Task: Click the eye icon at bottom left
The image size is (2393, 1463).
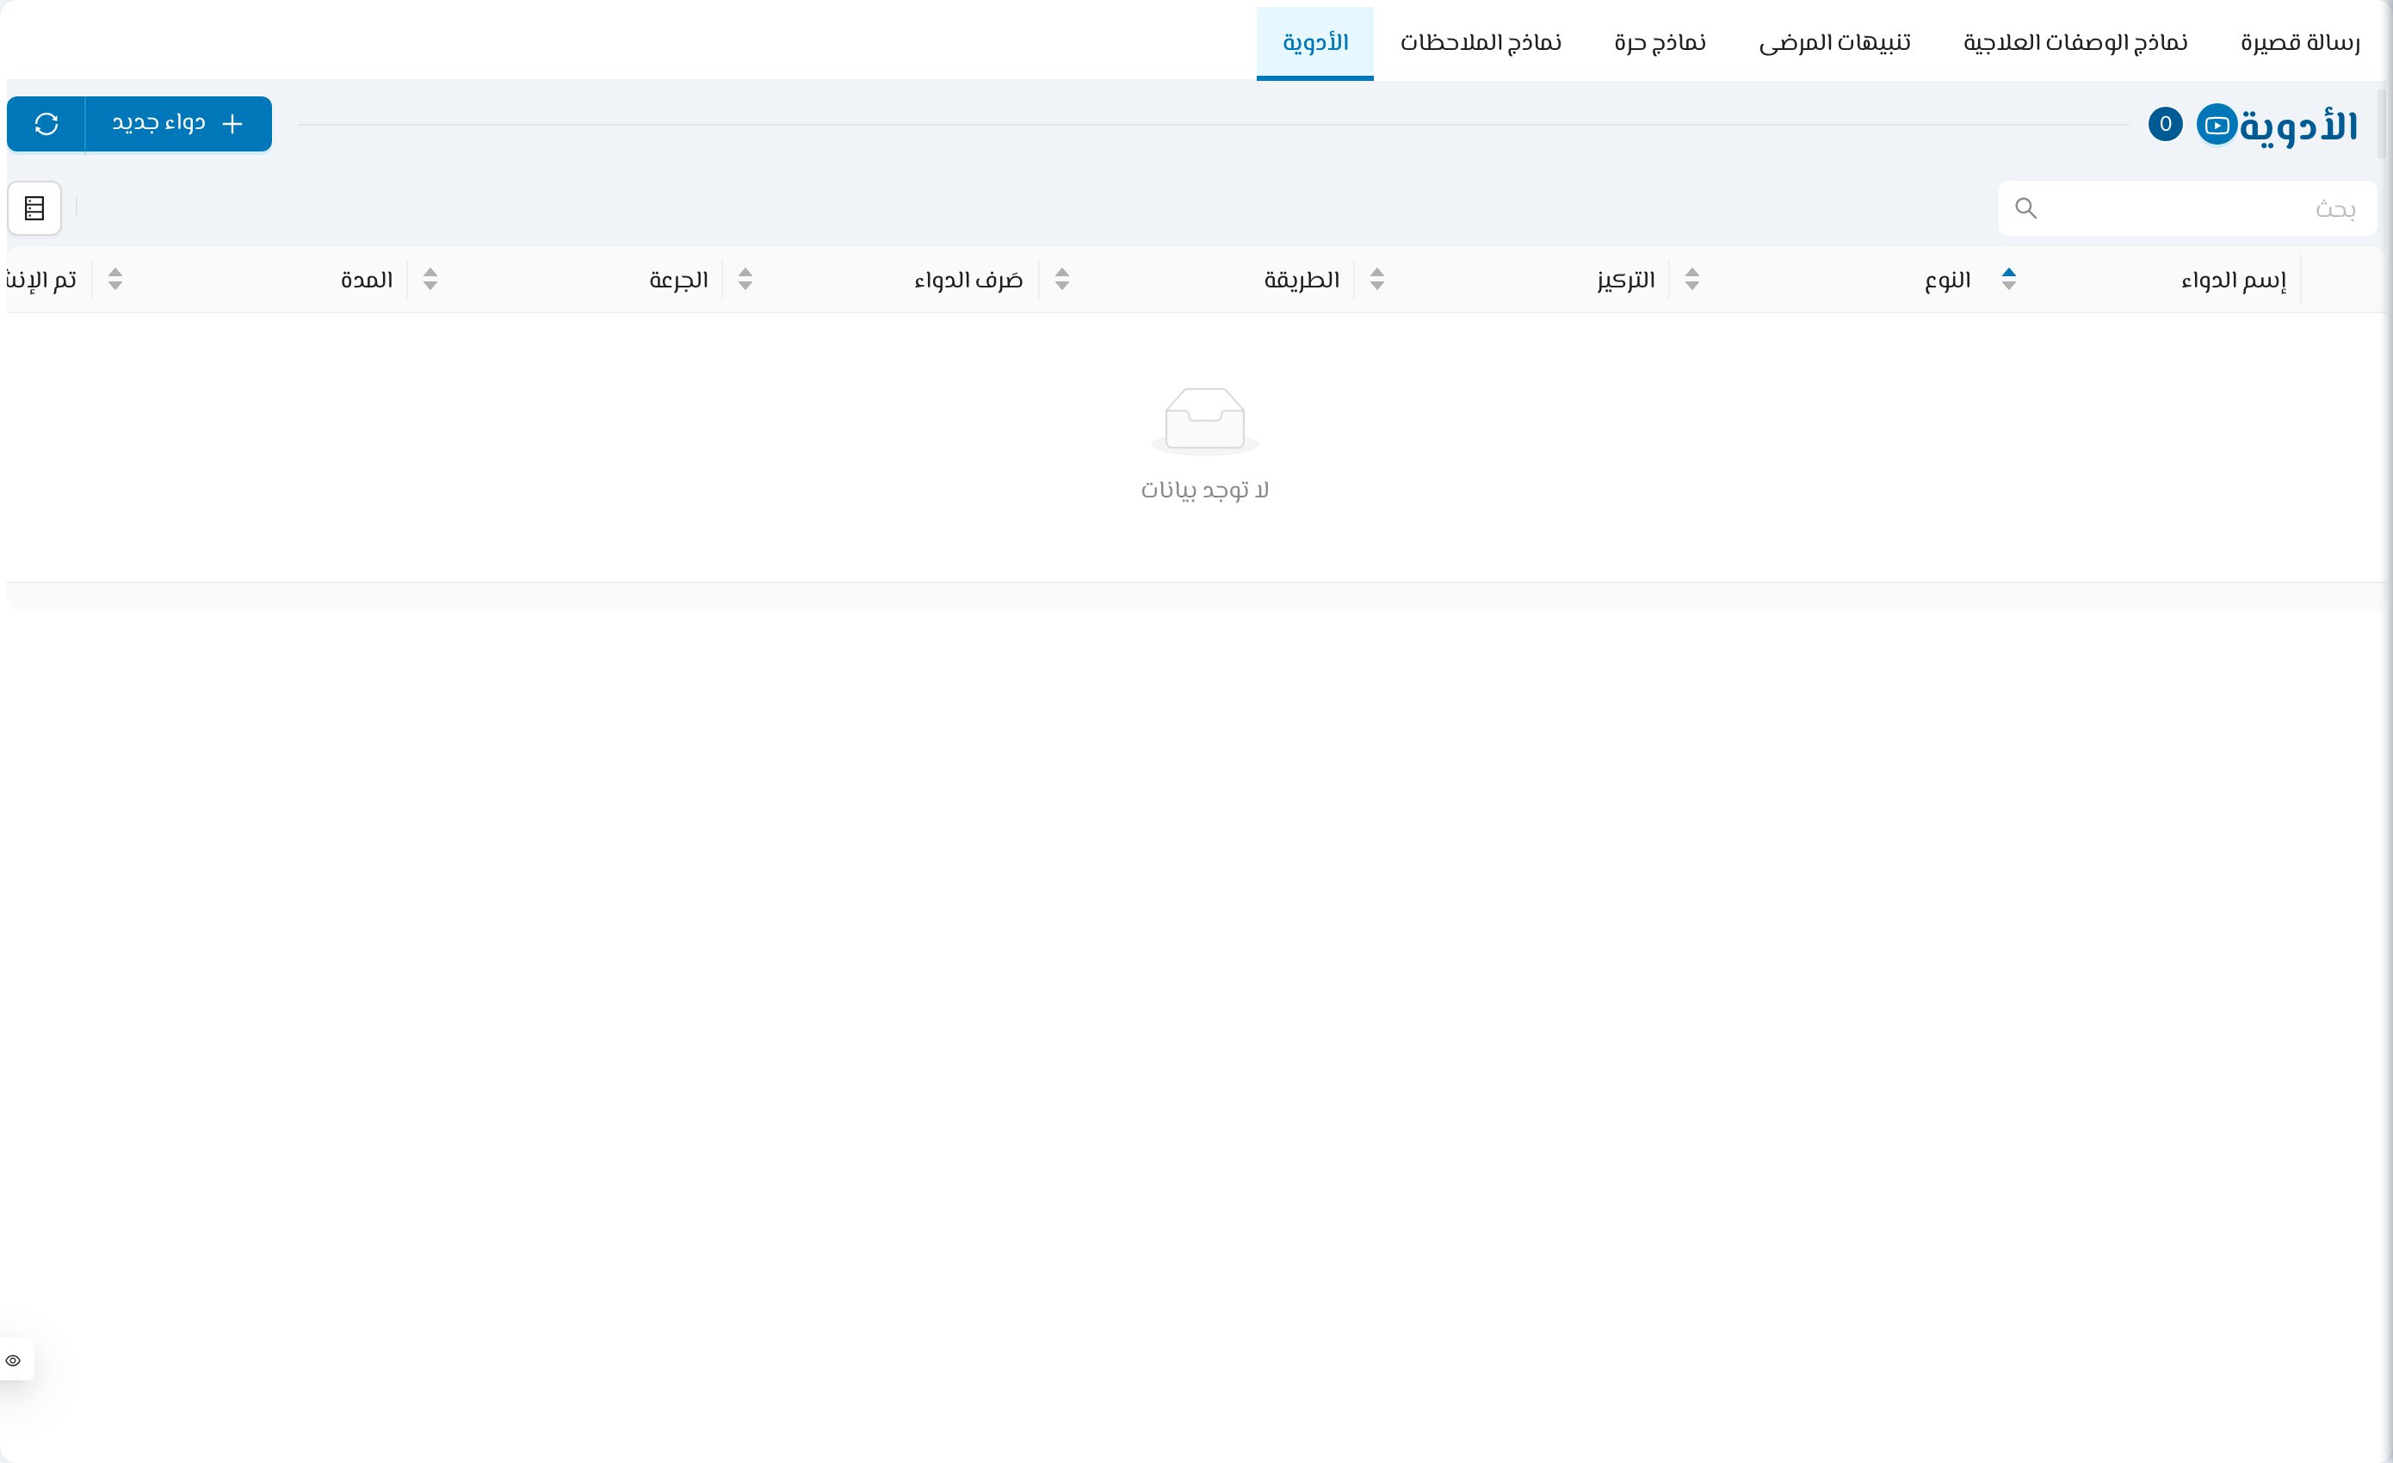Action: point(14,1360)
